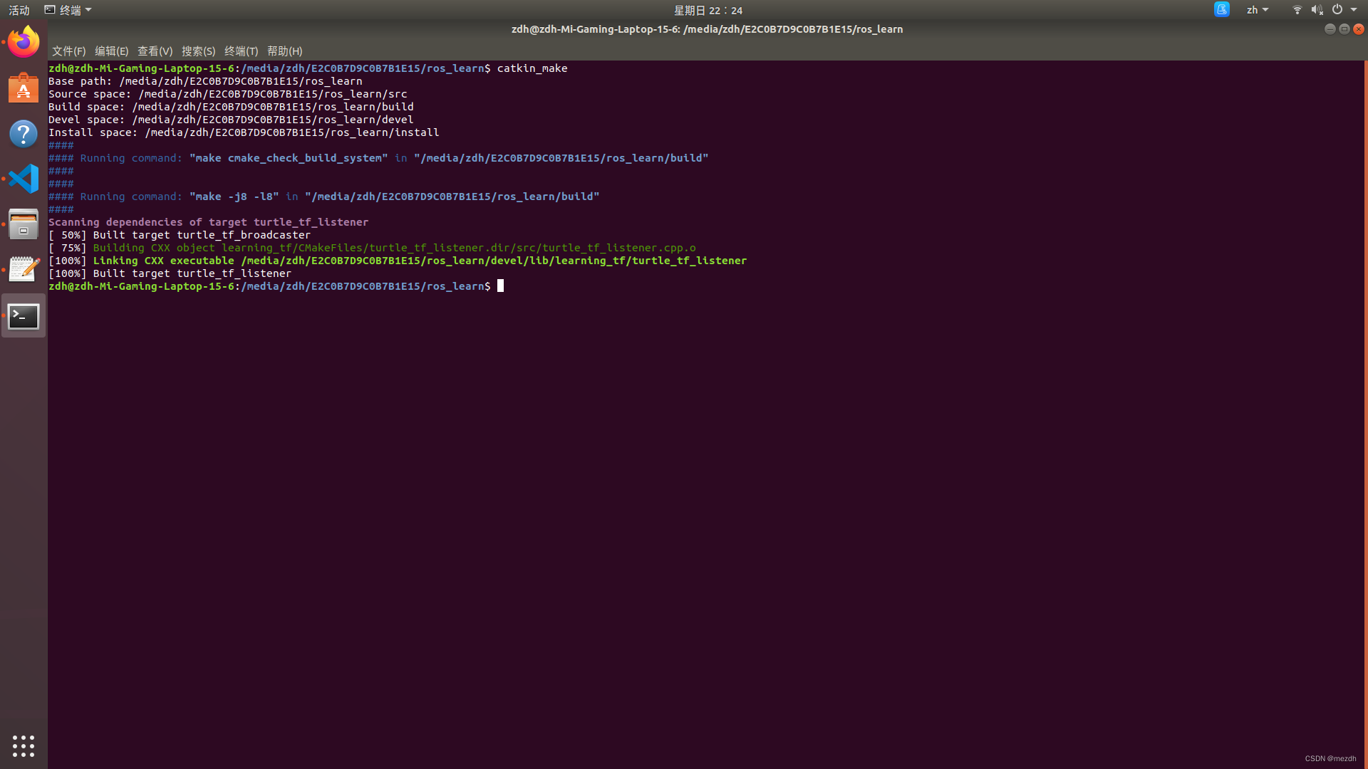This screenshot has height=769, width=1368.
Task: Click the 'make cmake_check_build_system' line
Action: [x=378, y=158]
